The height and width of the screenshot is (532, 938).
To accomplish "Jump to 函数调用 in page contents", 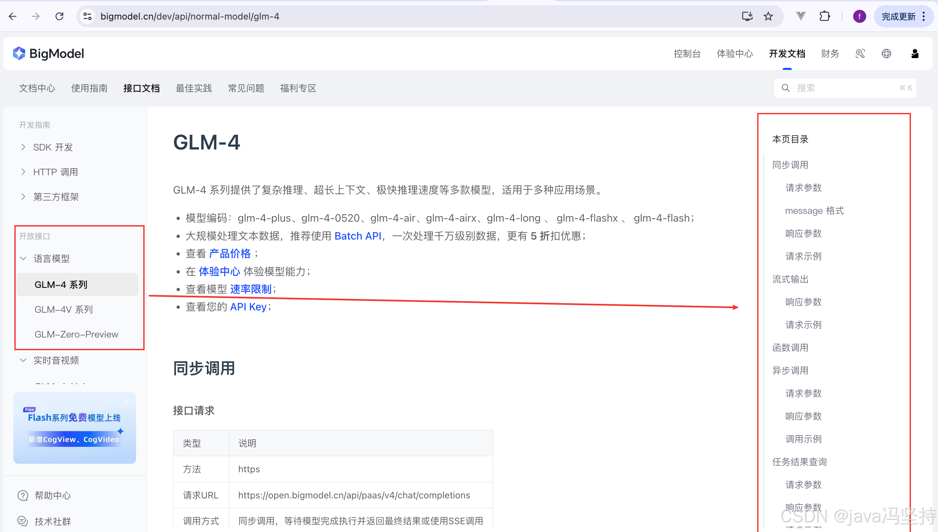I will pyautogui.click(x=790, y=348).
